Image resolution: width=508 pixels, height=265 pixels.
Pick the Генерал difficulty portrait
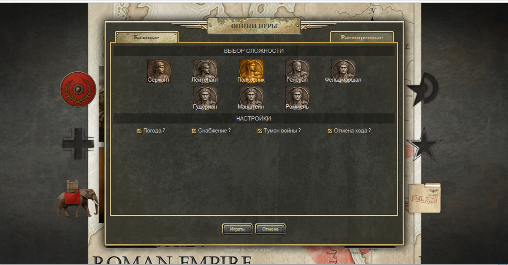click(x=297, y=70)
